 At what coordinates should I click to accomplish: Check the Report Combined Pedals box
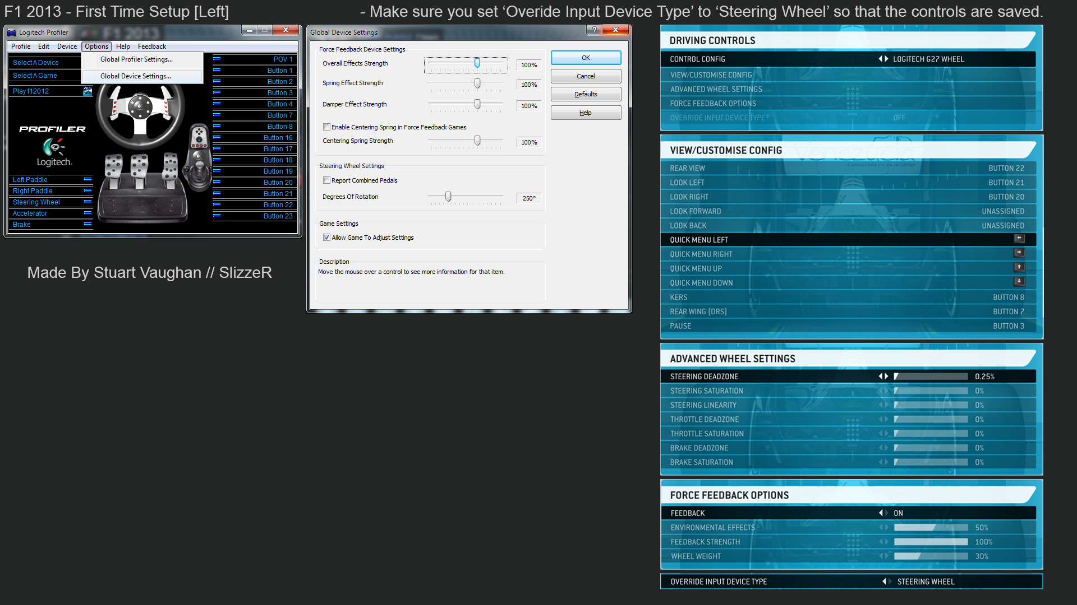click(326, 180)
